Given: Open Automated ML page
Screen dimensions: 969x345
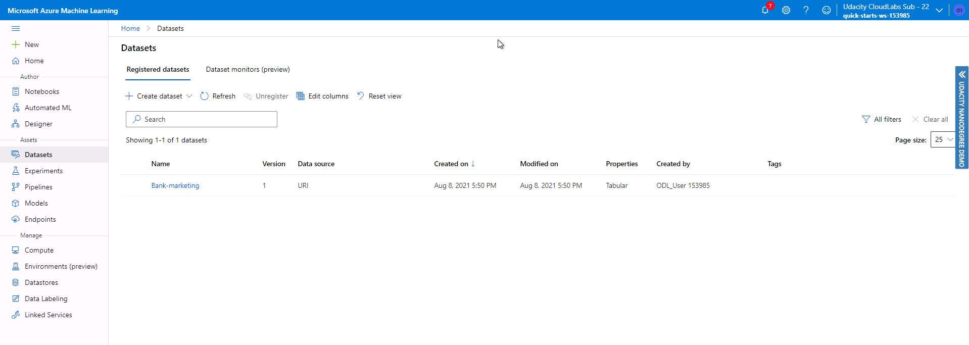Looking at the screenshot, I should tap(48, 108).
